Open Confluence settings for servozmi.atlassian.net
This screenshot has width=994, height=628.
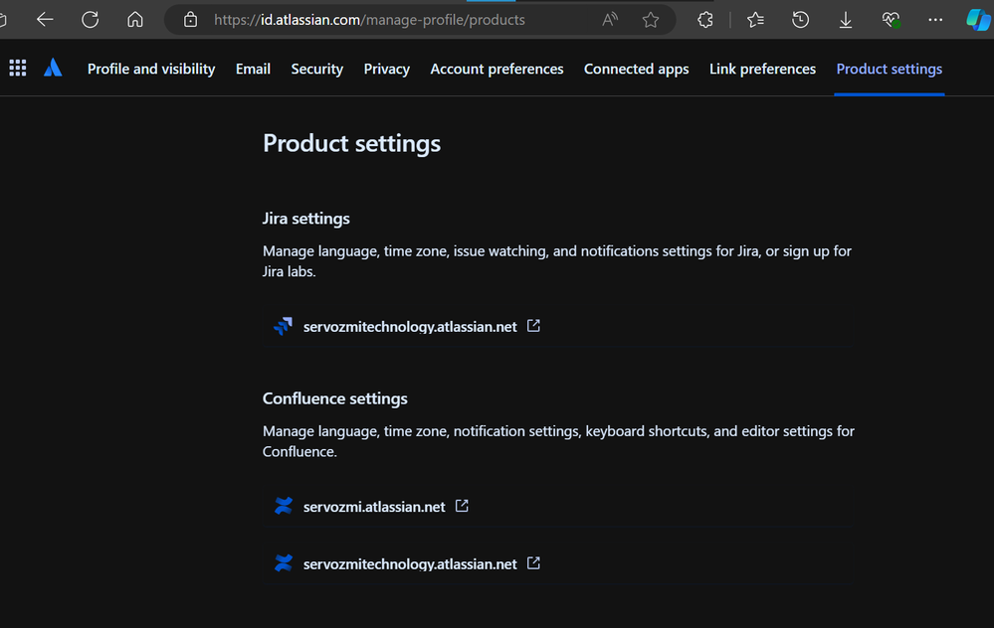point(374,507)
